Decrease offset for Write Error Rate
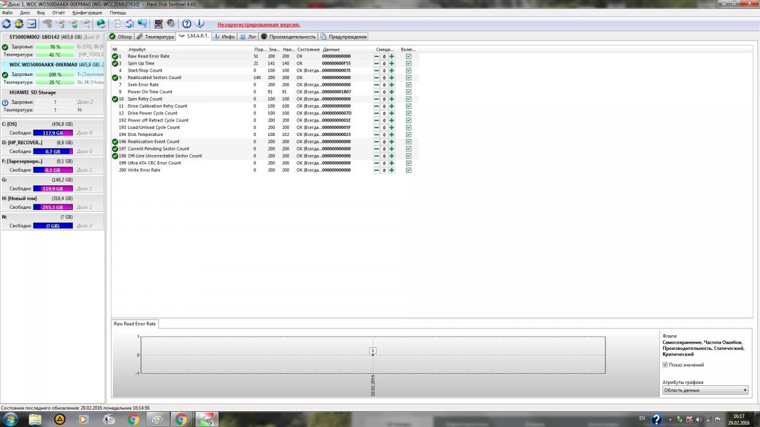Image resolution: width=760 pixels, height=427 pixels. [x=377, y=170]
